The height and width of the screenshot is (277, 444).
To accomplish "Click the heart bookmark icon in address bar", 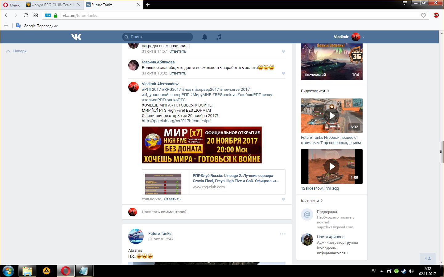I will click(423, 15).
